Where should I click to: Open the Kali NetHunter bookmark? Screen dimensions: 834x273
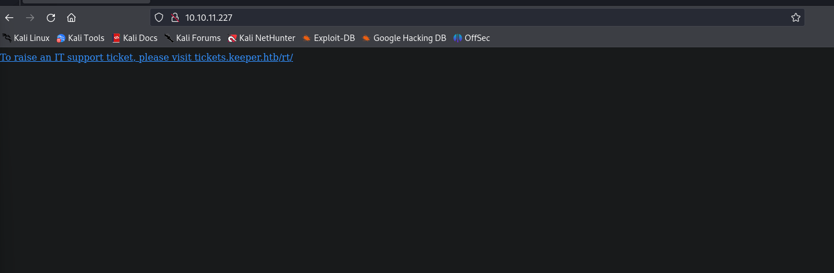[261, 38]
